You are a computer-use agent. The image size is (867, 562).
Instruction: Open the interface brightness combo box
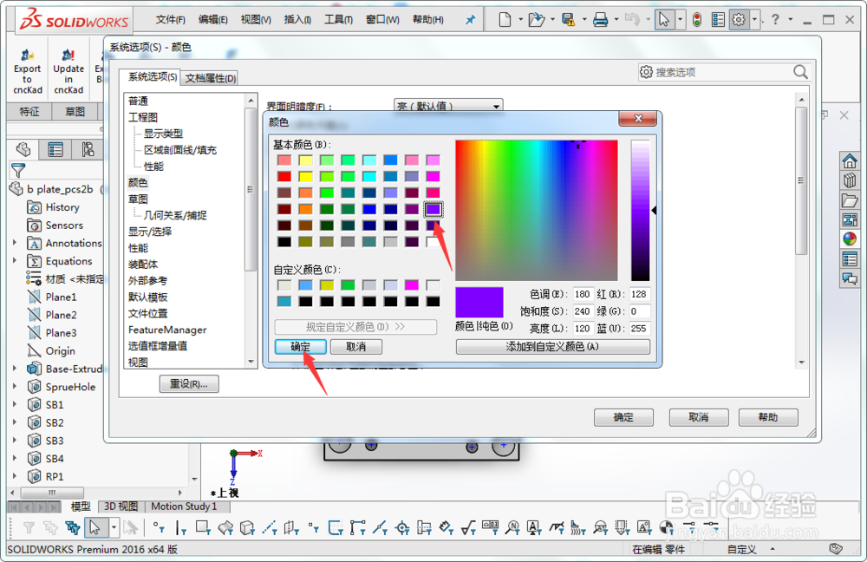[448, 106]
